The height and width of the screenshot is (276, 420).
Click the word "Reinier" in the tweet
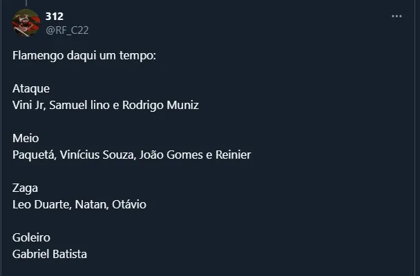coord(232,155)
